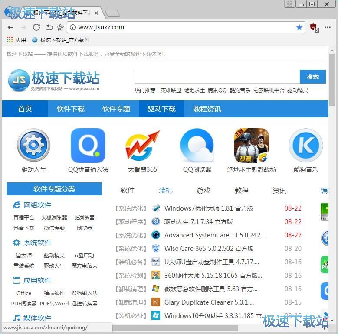This screenshot has height=334, width=338.
Task: Select the 软件专题 navigation tab
Action: coord(116,109)
